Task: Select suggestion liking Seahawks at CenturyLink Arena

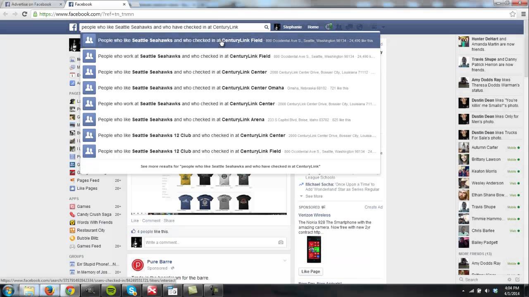Action: coord(231,120)
